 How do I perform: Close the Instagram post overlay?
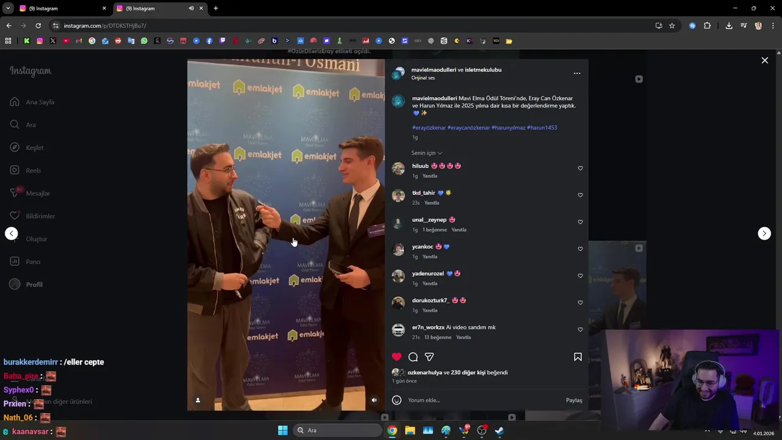tap(764, 61)
